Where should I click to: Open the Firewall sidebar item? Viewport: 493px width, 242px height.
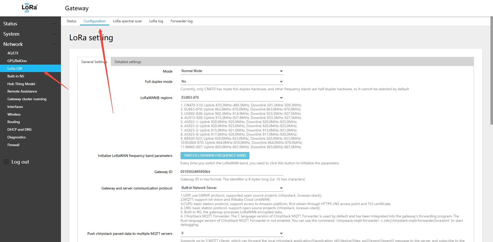coord(13,145)
